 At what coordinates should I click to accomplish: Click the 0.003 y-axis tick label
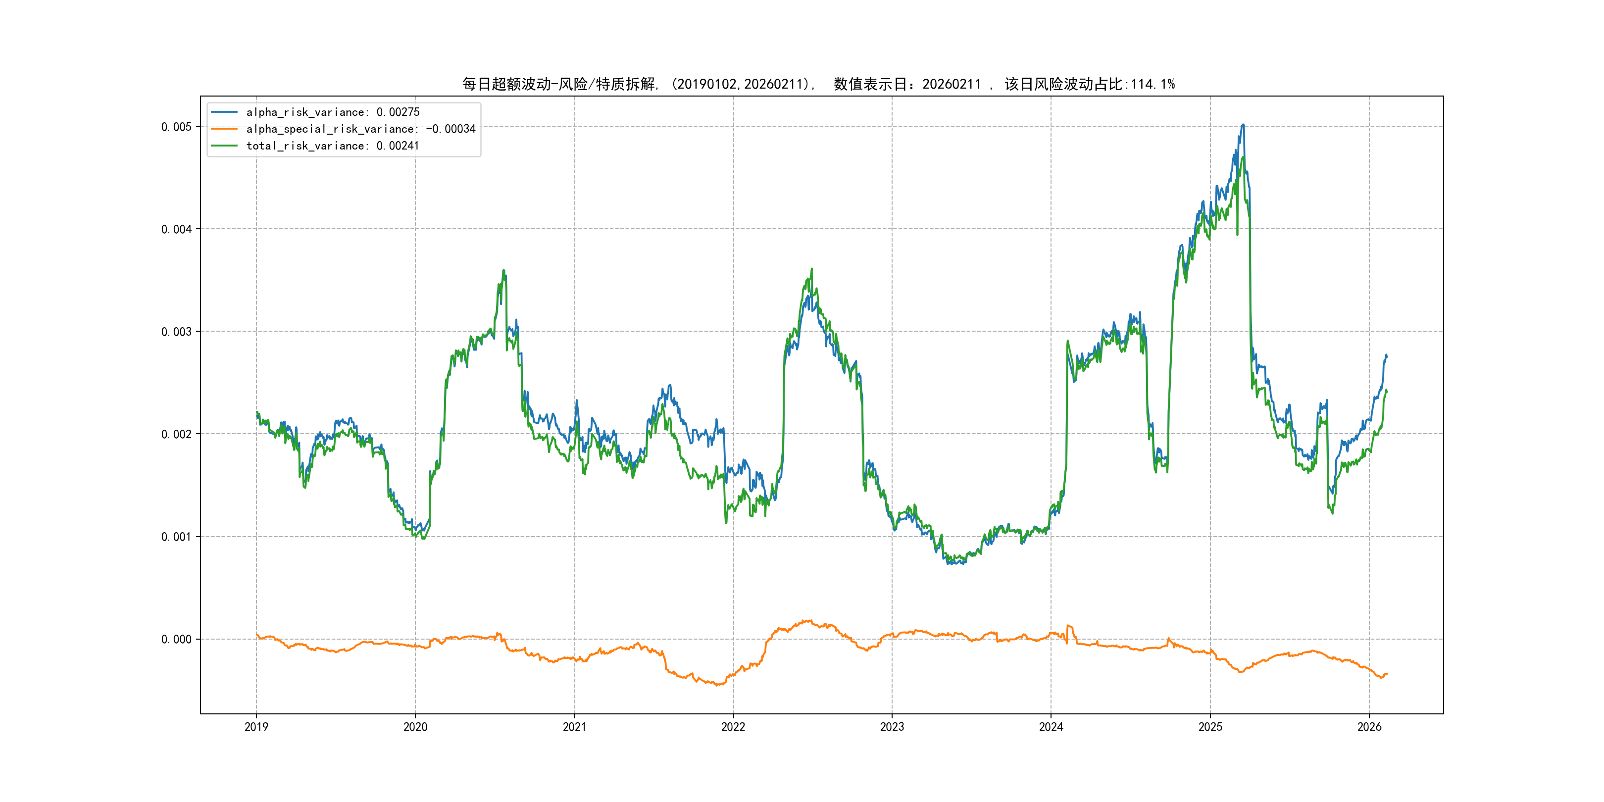[176, 332]
